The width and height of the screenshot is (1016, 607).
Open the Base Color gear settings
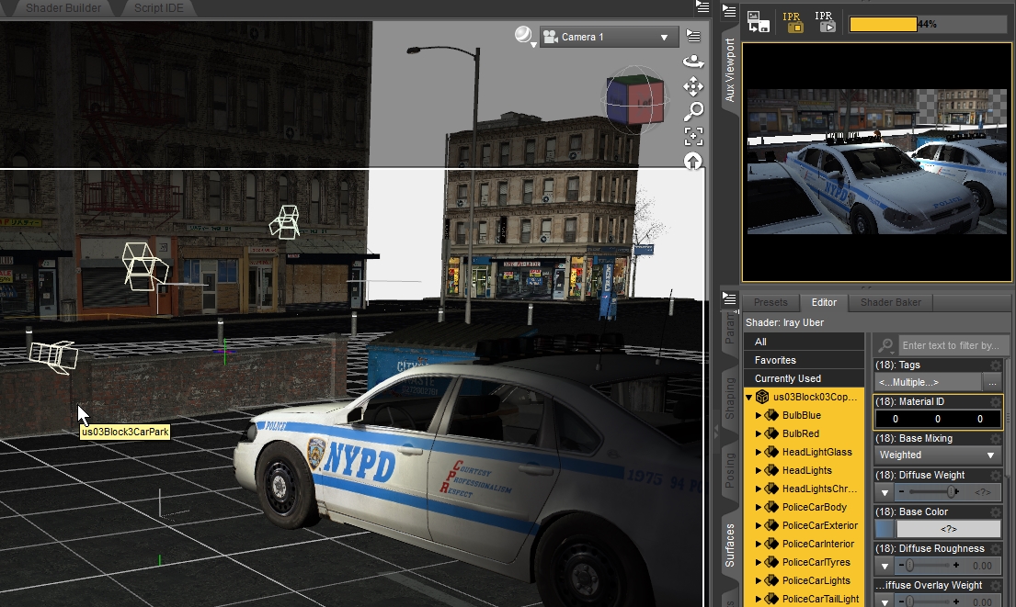(995, 511)
